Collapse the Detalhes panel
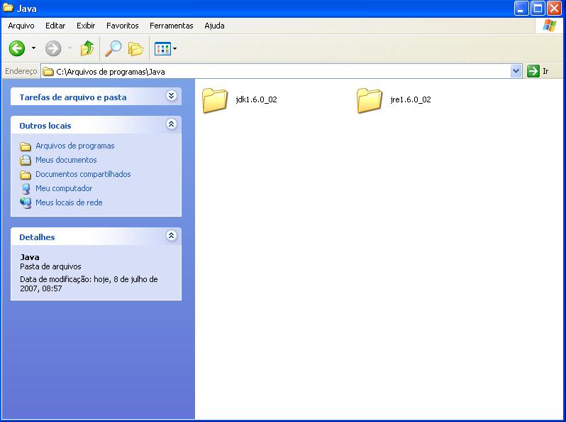 point(171,235)
